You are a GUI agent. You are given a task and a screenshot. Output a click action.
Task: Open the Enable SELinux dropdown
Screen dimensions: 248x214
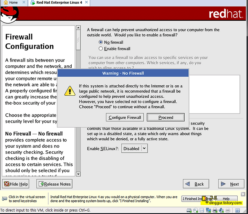(x=134, y=148)
